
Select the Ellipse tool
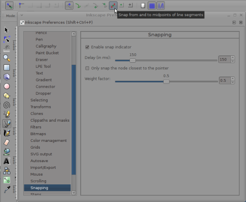[x=7, y=86]
